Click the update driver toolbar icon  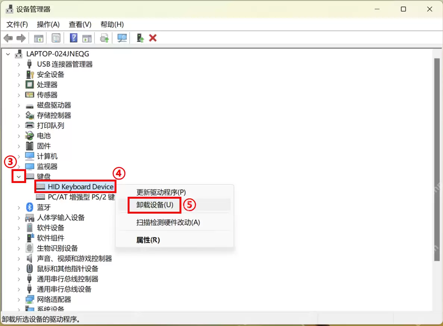coord(104,38)
